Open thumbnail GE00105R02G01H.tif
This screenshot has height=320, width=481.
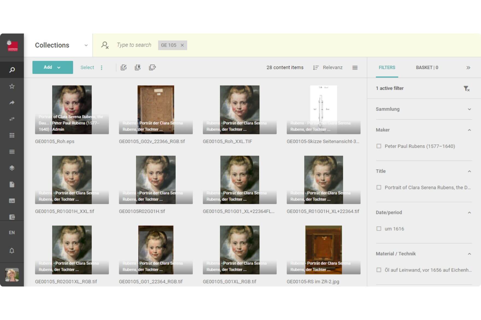coord(156,180)
